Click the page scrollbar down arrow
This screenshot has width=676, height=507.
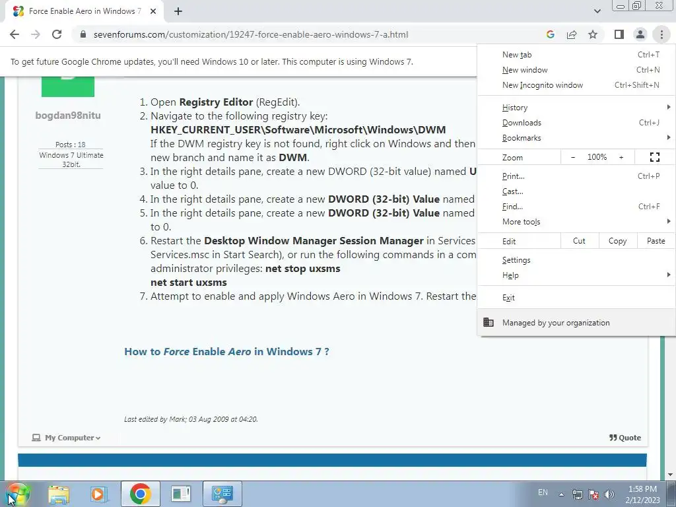click(671, 475)
